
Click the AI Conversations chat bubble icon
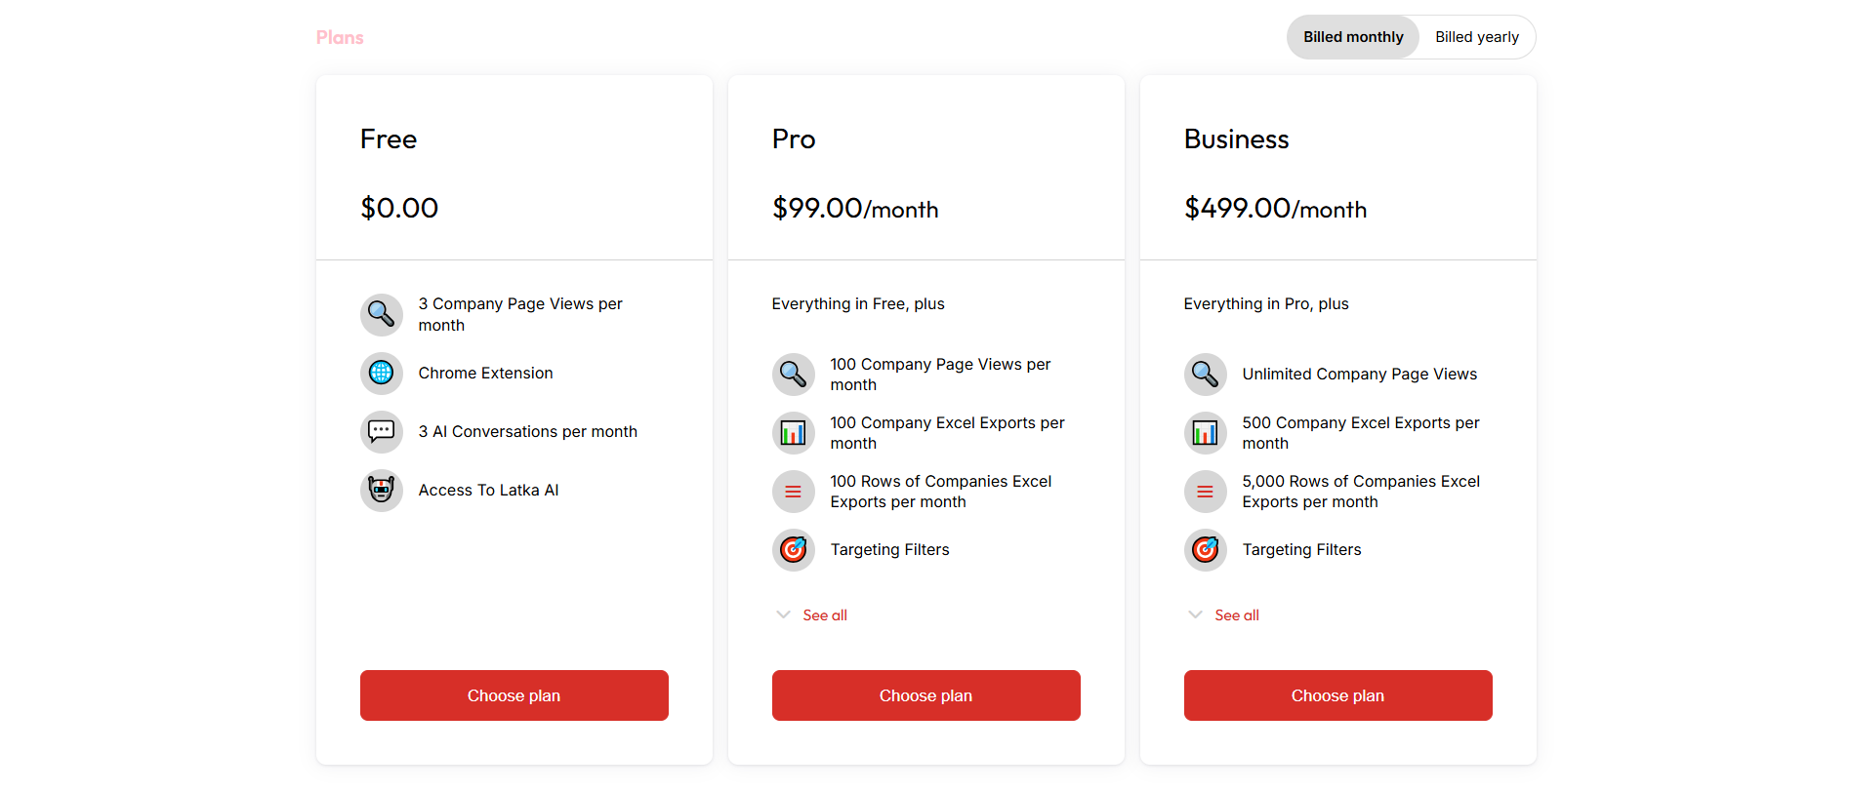coord(381,431)
